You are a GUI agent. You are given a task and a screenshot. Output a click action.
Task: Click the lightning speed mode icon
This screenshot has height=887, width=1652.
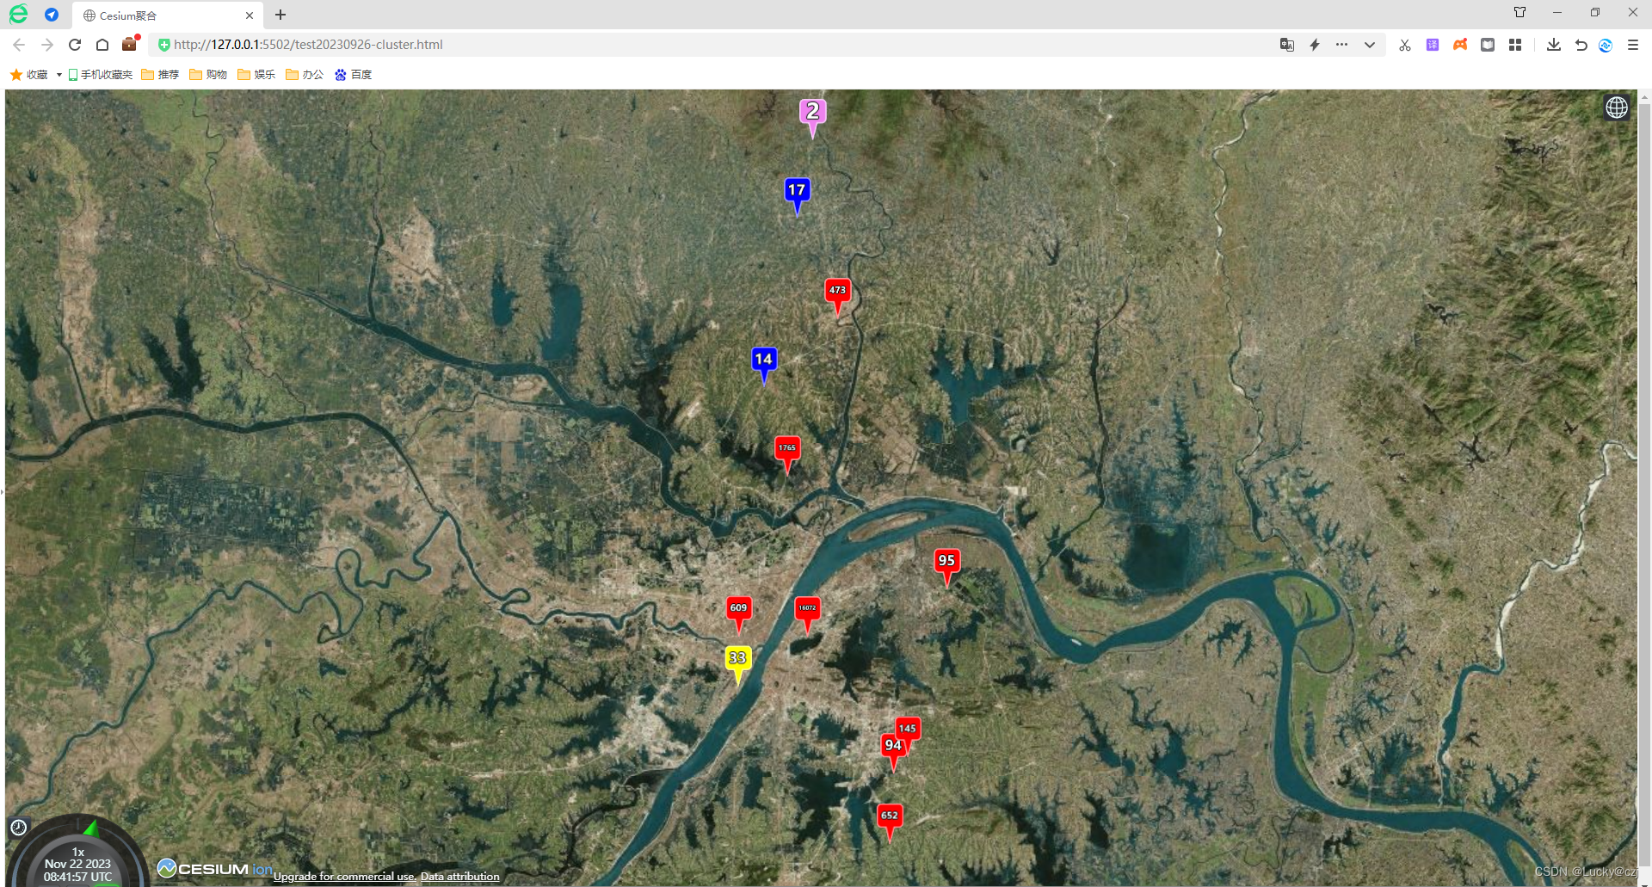[x=1315, y=45]
